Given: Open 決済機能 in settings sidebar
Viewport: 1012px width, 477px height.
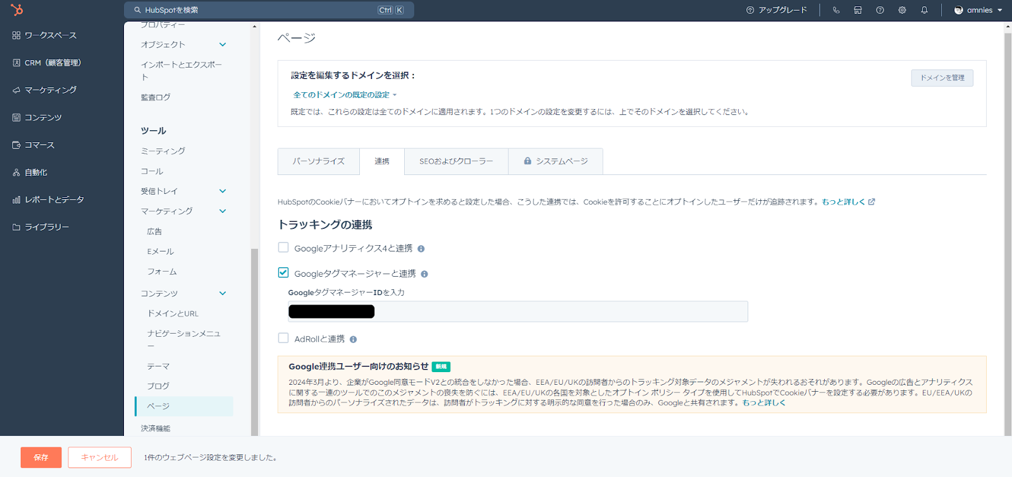Looking at the screenshot, I should [156, 428].
